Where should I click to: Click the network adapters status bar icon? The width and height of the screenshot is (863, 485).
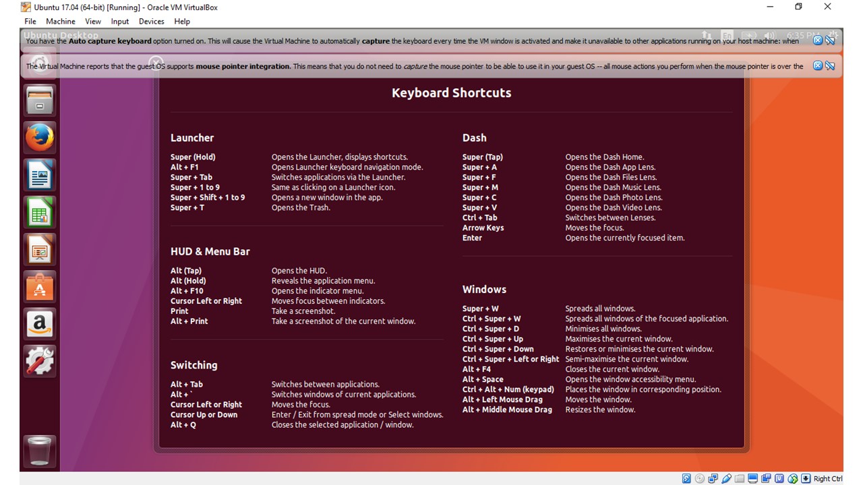(713, 479)
